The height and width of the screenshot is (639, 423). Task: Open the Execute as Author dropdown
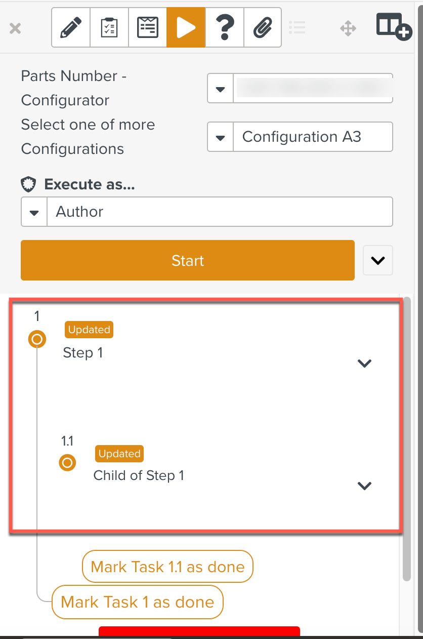click(34, 212)
